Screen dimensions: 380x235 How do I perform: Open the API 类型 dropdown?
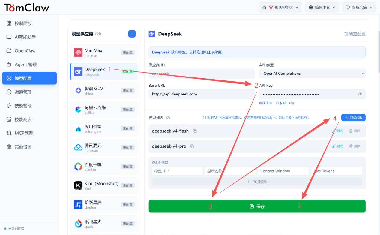coord(312,74)
